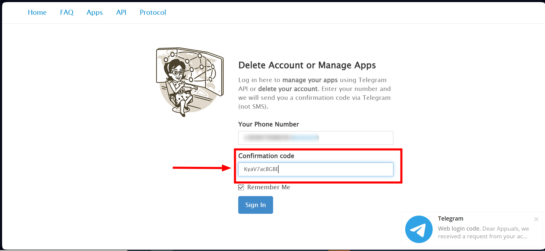Click the Your Phone Number label
Viewport: 545px width, 251px height.
click(268, 124)
